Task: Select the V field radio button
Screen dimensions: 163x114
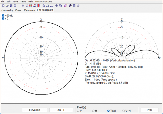Action: coord(78,111)
